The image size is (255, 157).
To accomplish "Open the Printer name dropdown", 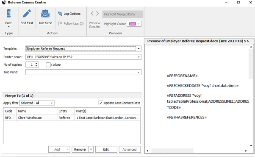I will [x=139, y=57].
